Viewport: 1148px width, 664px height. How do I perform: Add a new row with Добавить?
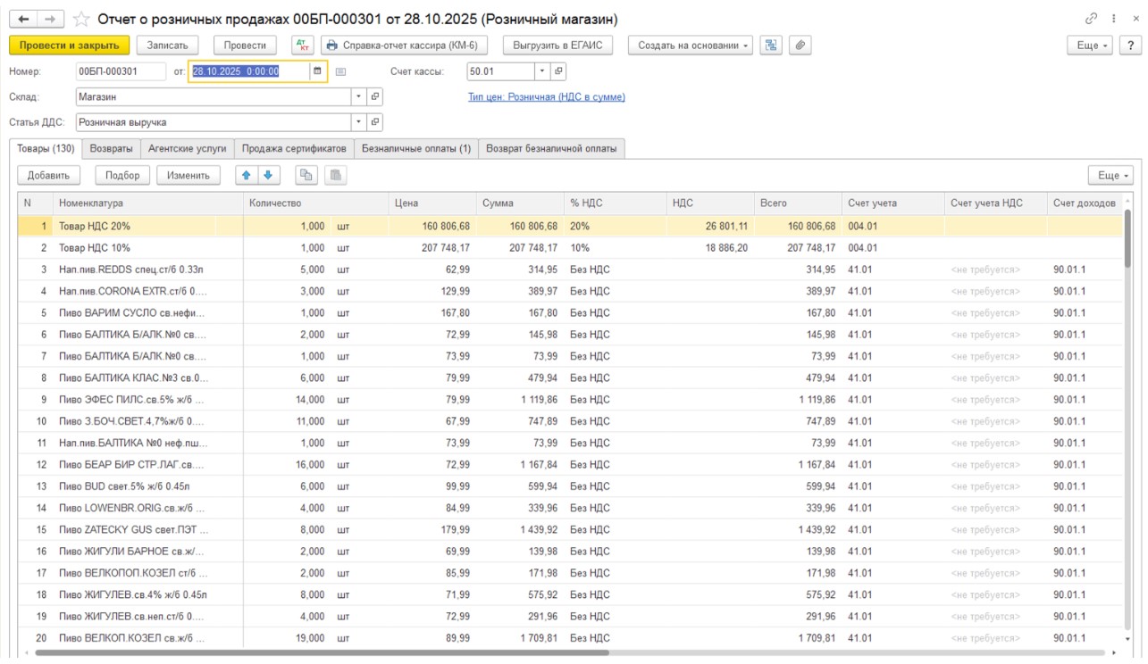click(x=49, y=175)
